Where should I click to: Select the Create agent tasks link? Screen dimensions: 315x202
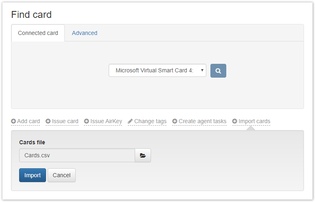[x=202, y=121]
